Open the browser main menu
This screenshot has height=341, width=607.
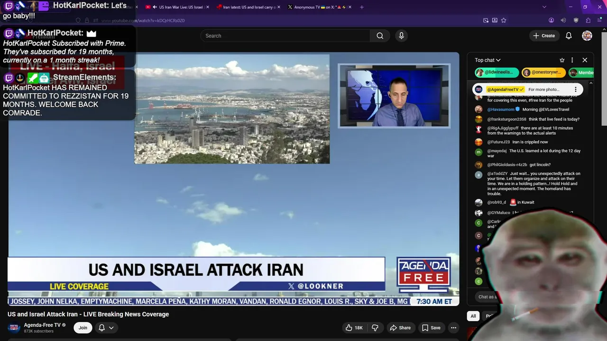[x=599, y=20]
